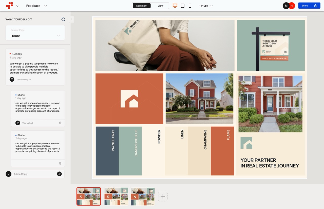This screenshot has width=324, height=209.
Task: Click the Cambridge Blue color swatch
Action: point(130,151)
